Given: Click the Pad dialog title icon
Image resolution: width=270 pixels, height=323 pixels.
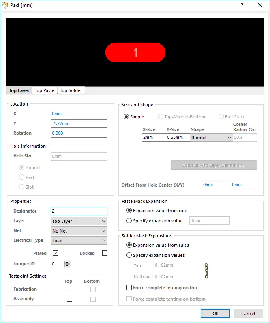Looking at the screenshot, I should click(5, 6).
